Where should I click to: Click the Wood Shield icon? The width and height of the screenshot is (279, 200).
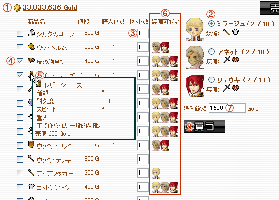point(31,145)
